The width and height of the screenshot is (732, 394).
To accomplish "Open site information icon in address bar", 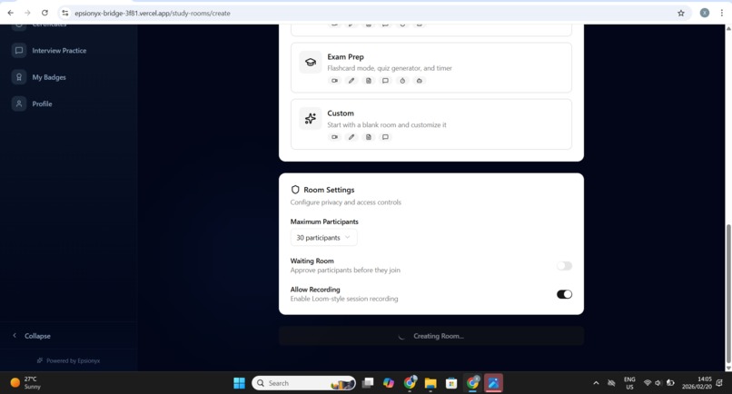I will click(x=65, y=13).
